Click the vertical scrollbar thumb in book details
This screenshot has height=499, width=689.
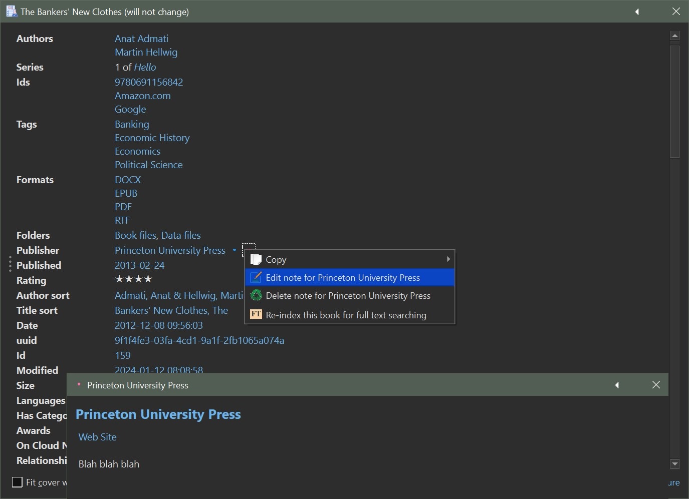coord(674,102)
